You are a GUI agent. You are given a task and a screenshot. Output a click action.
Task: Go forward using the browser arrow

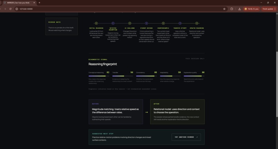5,9
